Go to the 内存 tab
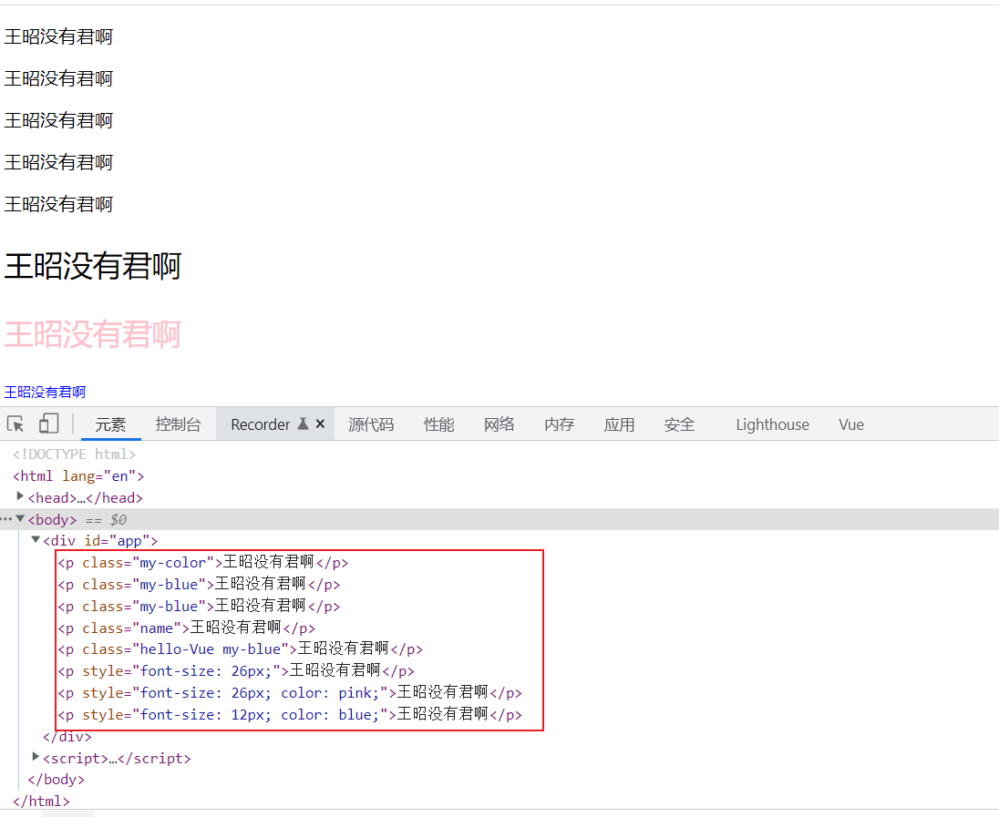The image size is (999, 817). [559, 424]
